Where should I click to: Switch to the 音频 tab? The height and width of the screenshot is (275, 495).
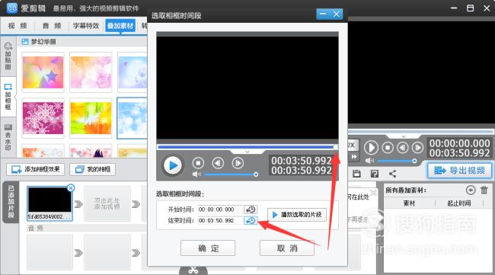tap(52, 26)
